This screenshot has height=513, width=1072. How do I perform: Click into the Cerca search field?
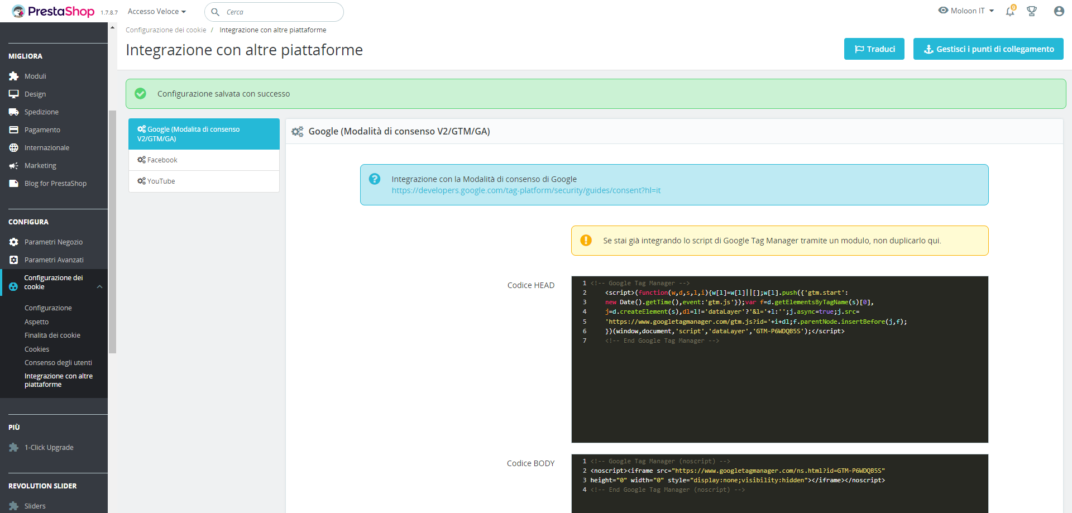pos(279,12)
